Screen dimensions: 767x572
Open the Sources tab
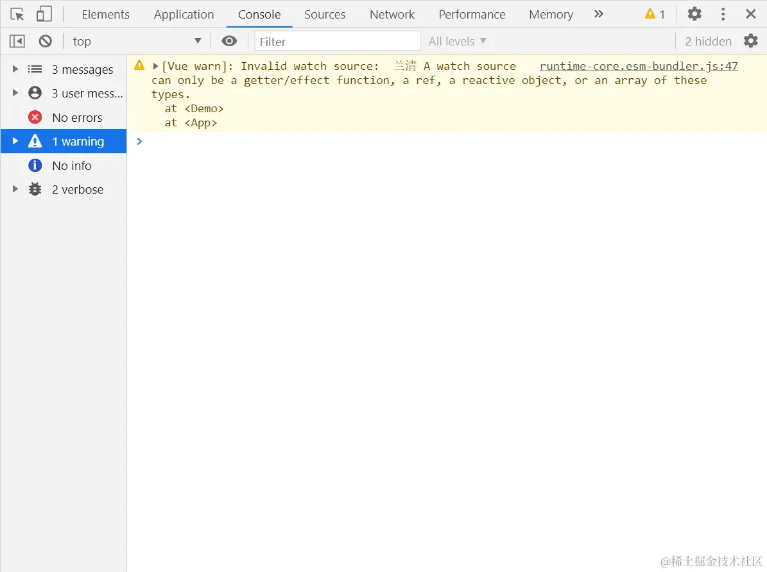click(325, 15)
